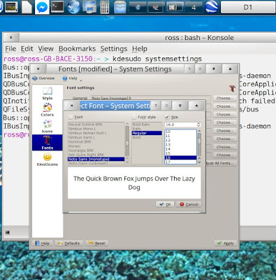This screenshot has width=276, height=280.
Task: Open the Settings menu in Konsole
Action: tap(114, 49)
